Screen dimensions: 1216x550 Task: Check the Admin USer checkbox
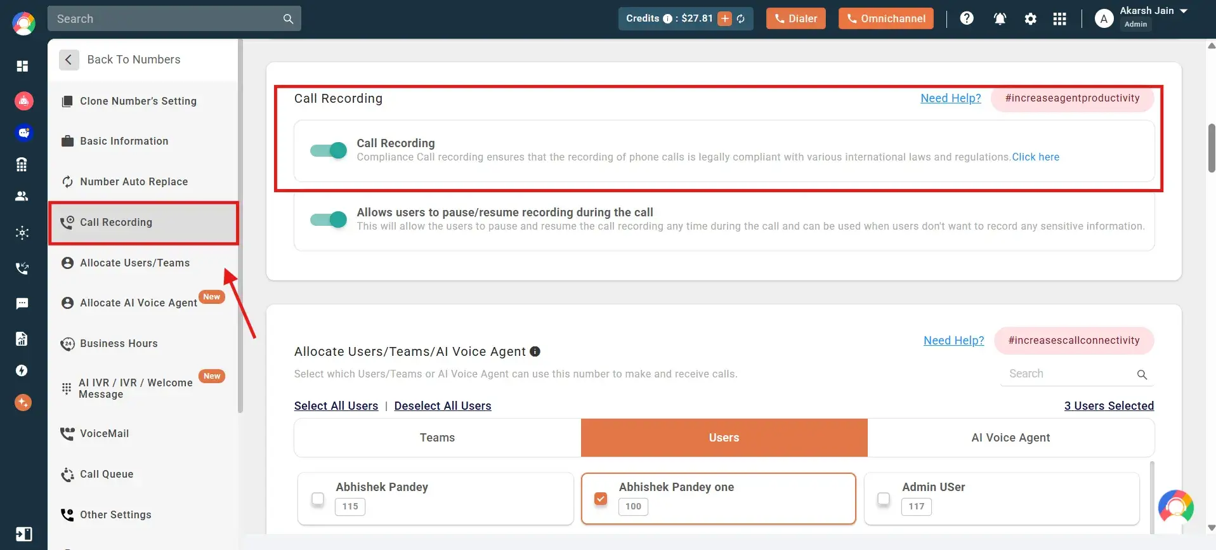pos(884,499)
